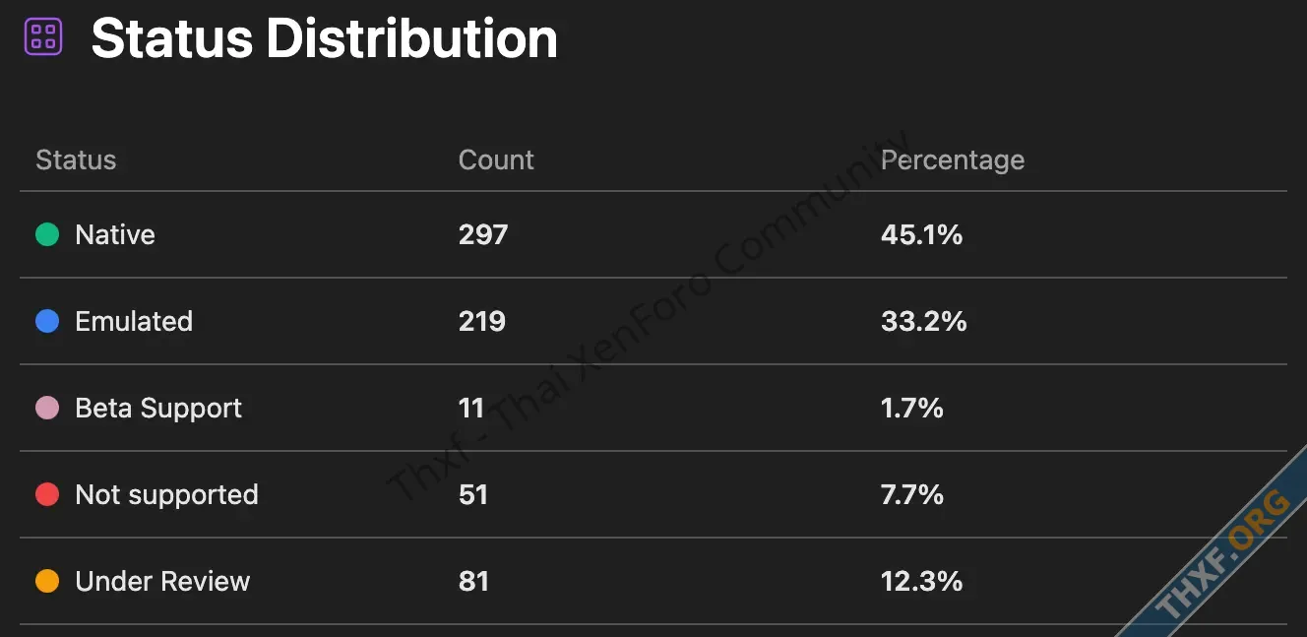Select the Percentage column header
Viewport: 1307px width, 637px height.
pyautogui.click(x=953, y=159)
